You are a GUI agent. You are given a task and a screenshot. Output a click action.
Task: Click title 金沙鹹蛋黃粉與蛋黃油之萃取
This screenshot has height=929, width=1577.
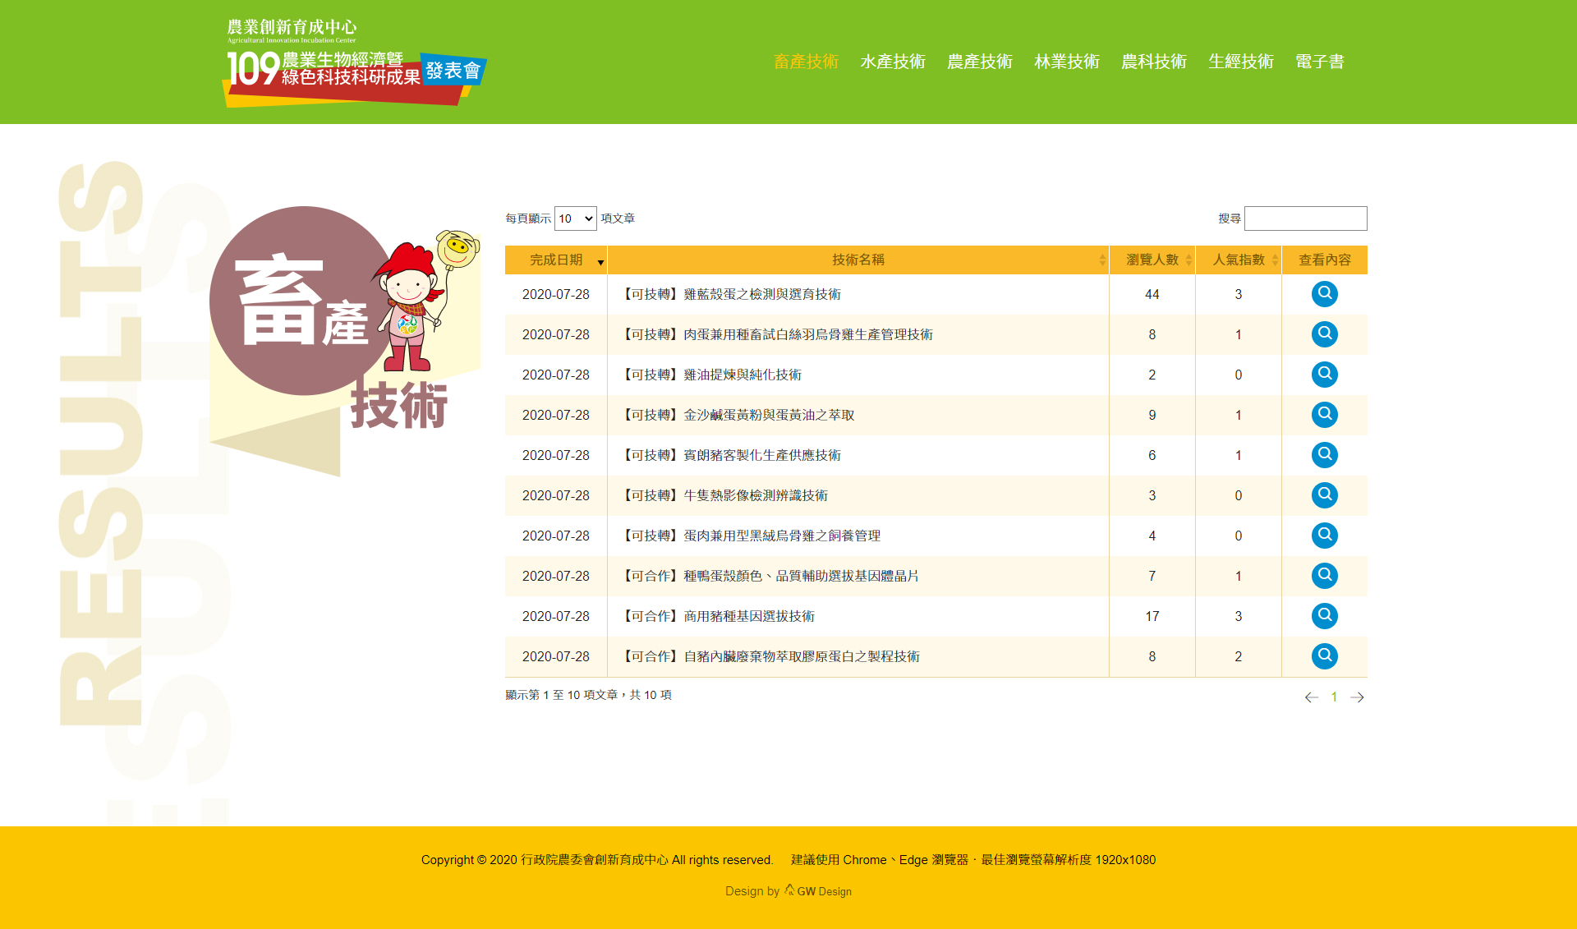coord(736,415)
